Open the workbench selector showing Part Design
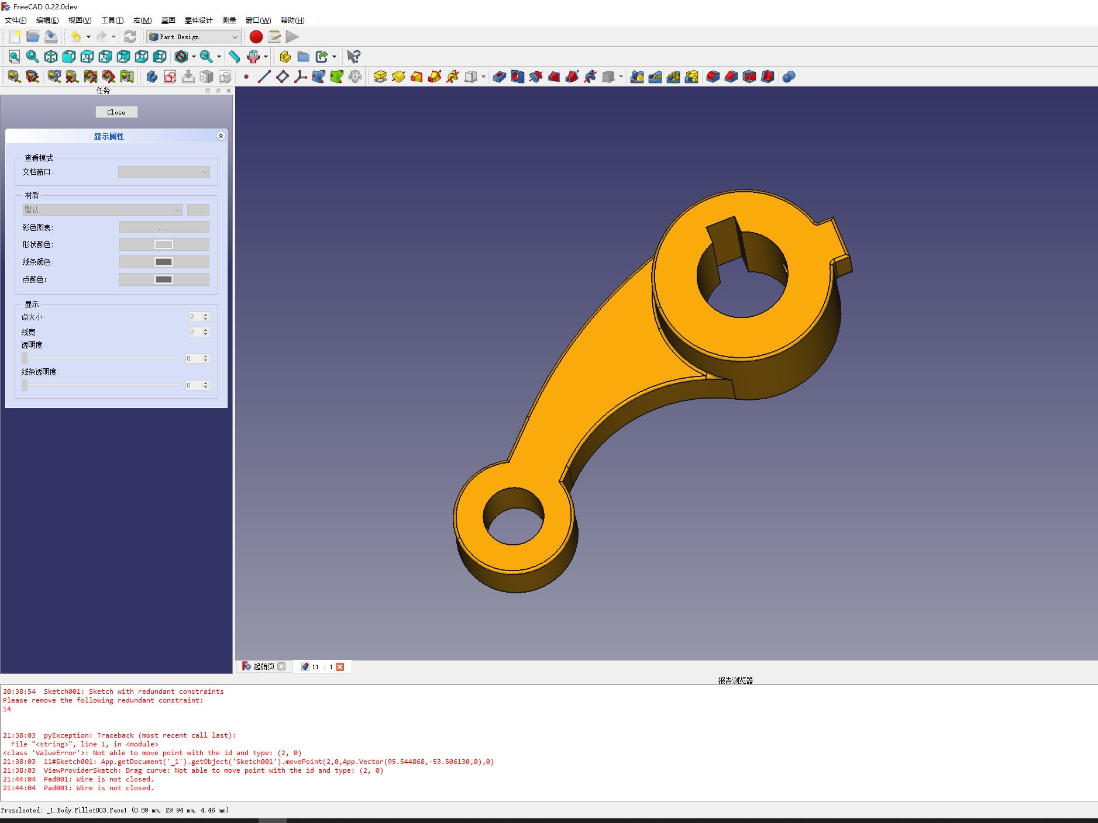The height and width of the screenshot is (823, 1098). [193, 37]
